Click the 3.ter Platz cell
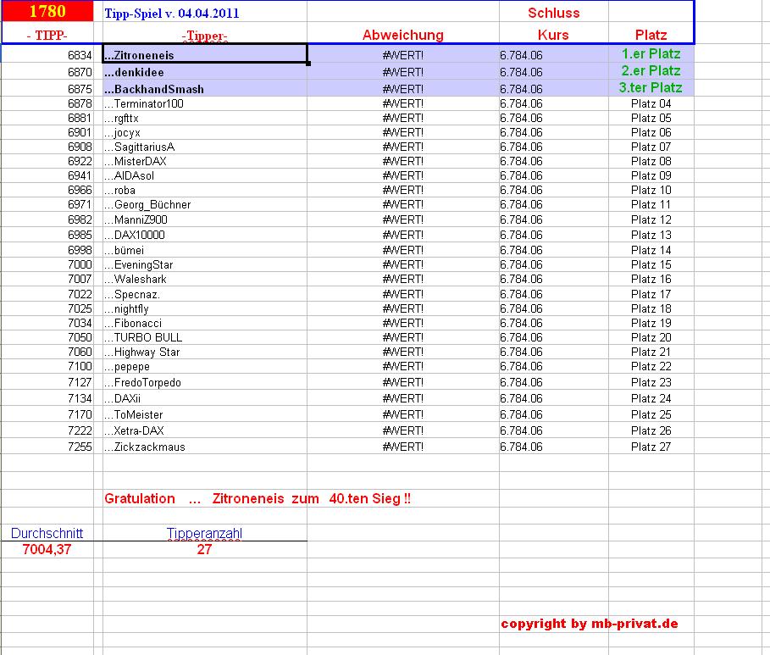770x655 pixels. pos(651,87)
